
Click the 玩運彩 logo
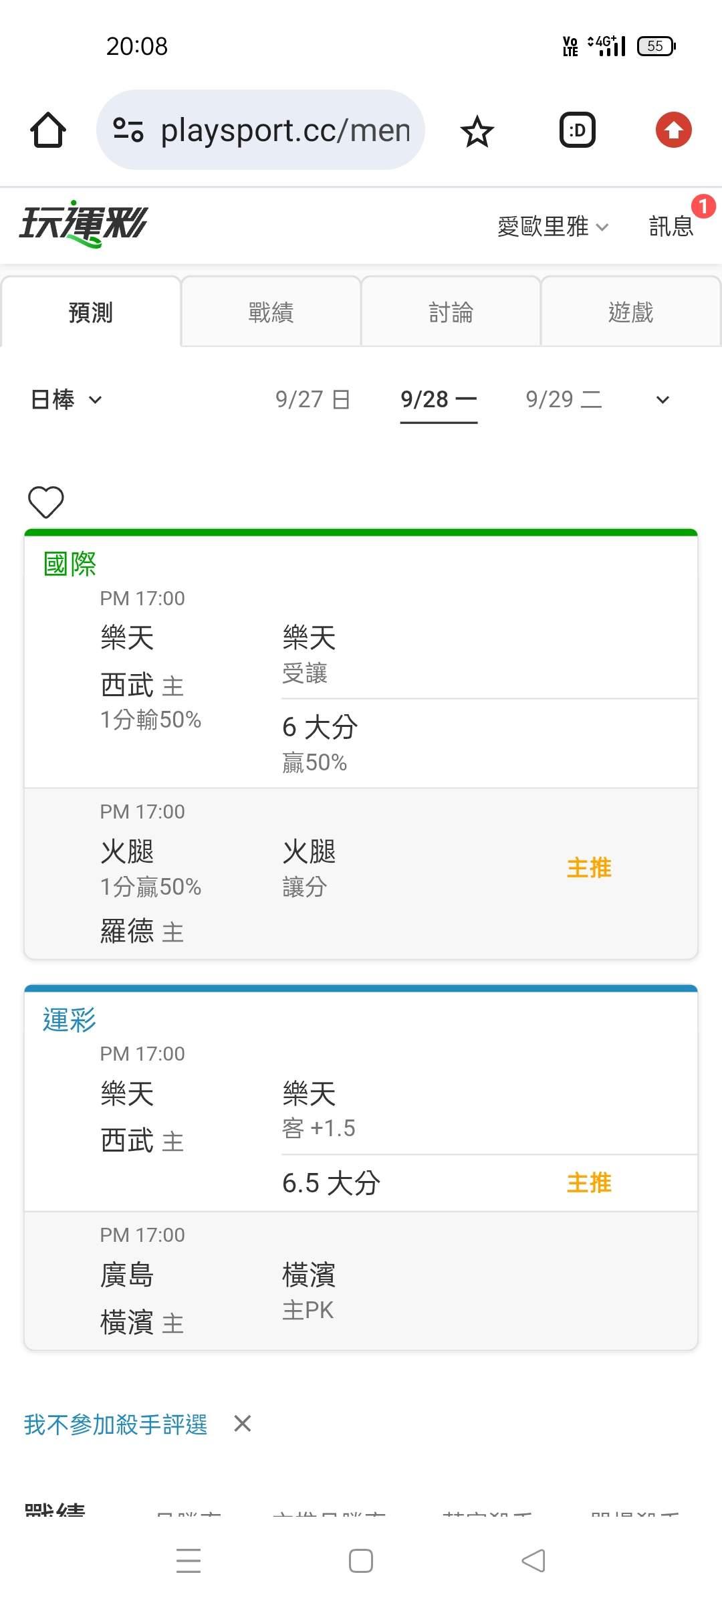pos(84,224)
